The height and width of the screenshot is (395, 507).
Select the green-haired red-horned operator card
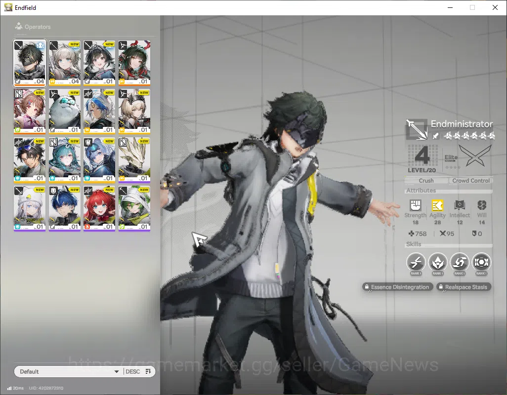(x=134, y=63)
